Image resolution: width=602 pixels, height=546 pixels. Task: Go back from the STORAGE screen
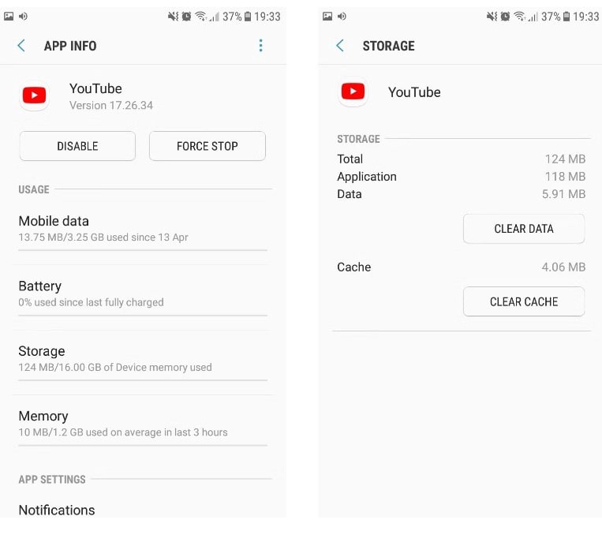340,46
